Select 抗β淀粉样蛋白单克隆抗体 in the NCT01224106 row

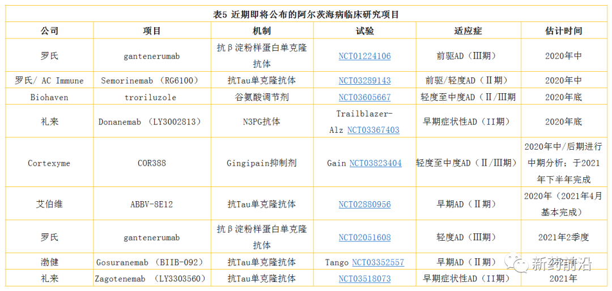(x=262, y=56)
